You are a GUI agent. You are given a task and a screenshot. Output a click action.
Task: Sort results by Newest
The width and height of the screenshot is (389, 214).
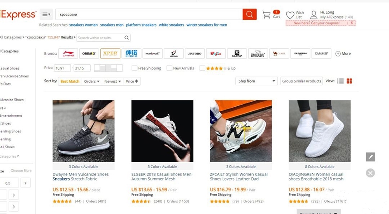[113, 81]
